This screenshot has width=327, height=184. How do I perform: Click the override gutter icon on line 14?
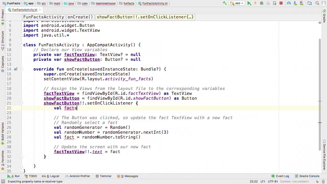pyautogui.click(x=16, y=69)
